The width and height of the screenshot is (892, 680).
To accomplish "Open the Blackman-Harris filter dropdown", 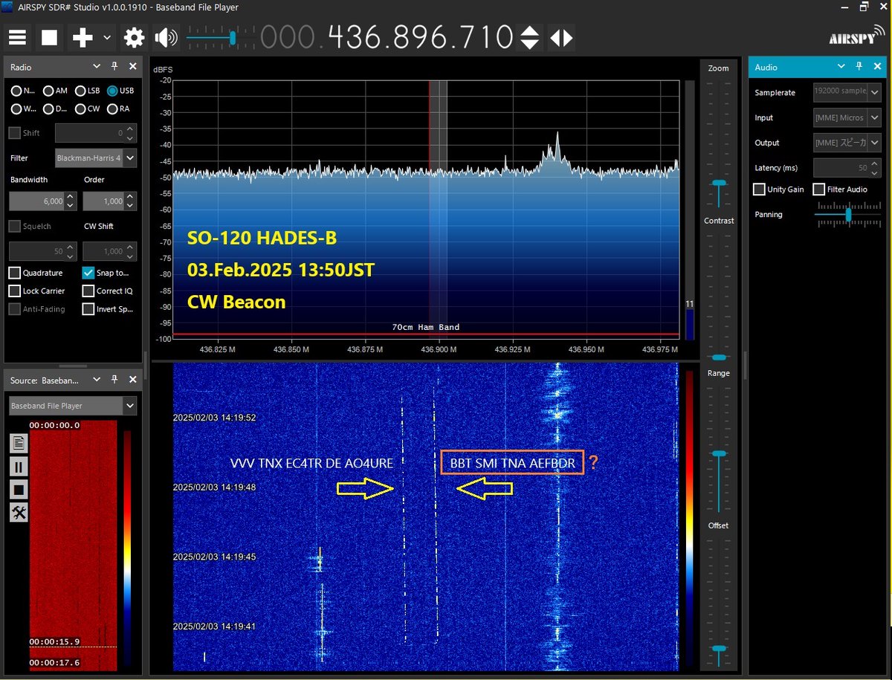I will [x=96, y=158].
